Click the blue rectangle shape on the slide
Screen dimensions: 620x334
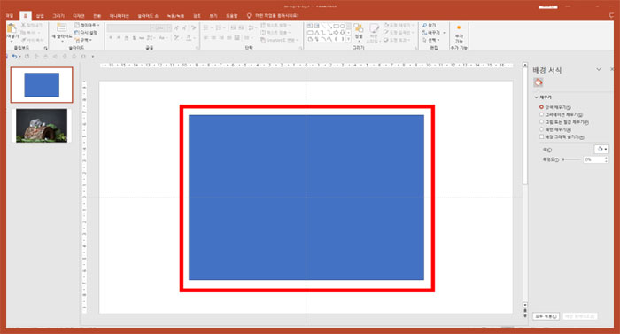pos(306,198)
